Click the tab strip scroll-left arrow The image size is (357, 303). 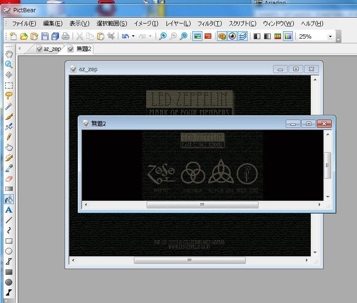pyautogui.click(x=20, y=49)
